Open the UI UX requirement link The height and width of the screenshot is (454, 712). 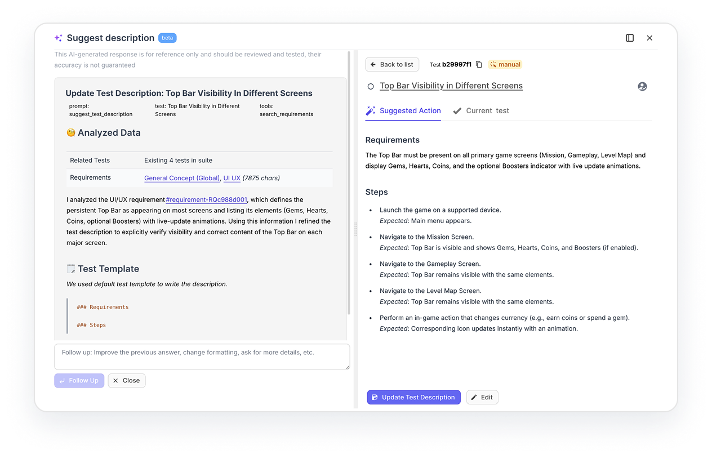[x=232, y=178]
